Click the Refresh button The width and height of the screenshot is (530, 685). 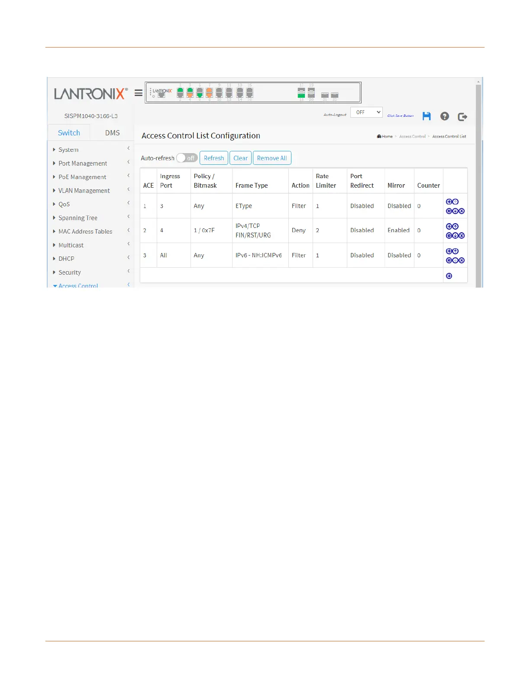coord(214,158)
